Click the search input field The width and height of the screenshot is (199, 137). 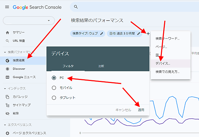pos(133,7)
